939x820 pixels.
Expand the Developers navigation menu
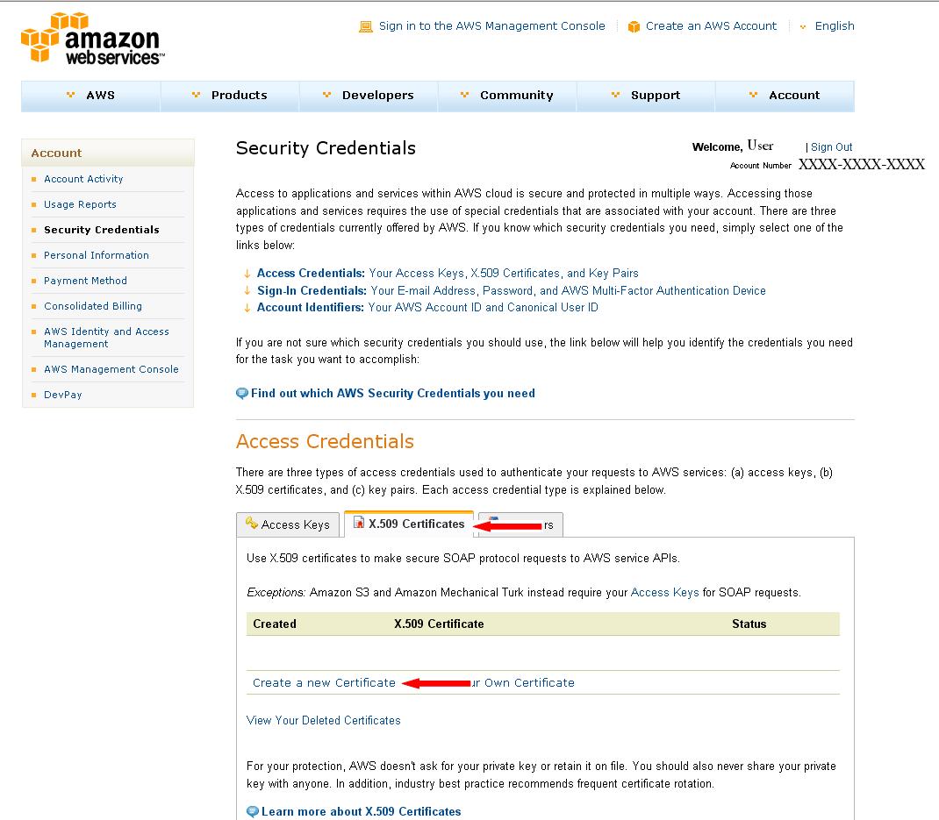click(x=369, y=96)
